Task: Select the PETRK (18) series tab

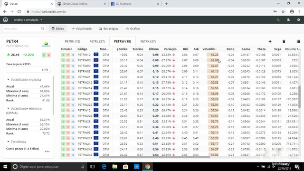Action: [73, 41]
